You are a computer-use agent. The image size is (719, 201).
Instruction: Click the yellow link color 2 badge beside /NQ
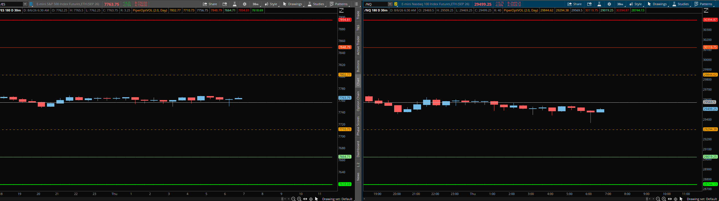[x=396, y=4]
